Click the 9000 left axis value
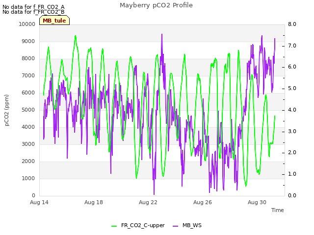The width and height of the screenshot is (314, 235). [28, 41]
